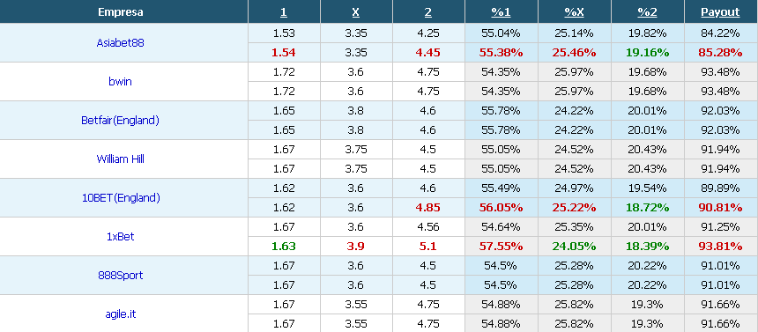
Task: Sort by the 1 column header
Action: pyautogui.click(x=284, y=12)
